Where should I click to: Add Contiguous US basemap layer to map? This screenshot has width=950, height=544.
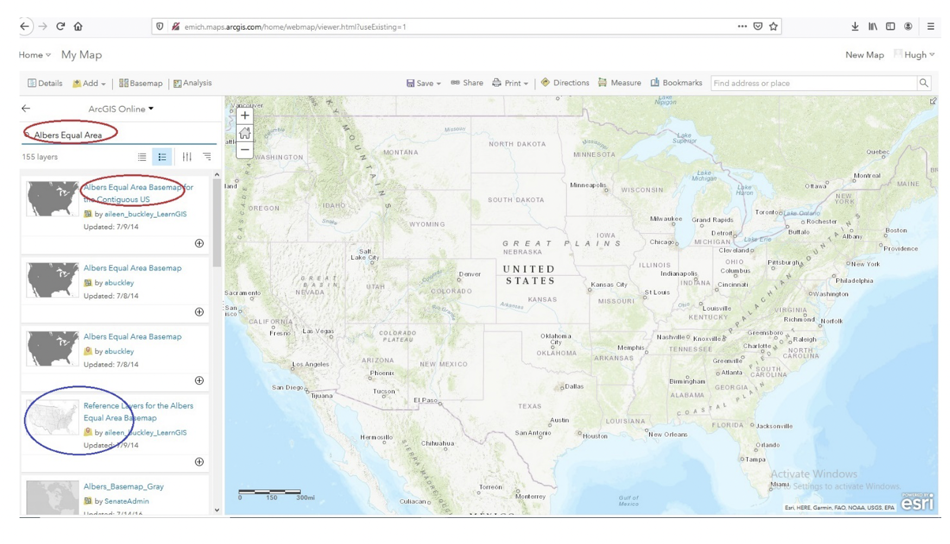[199, 243]
